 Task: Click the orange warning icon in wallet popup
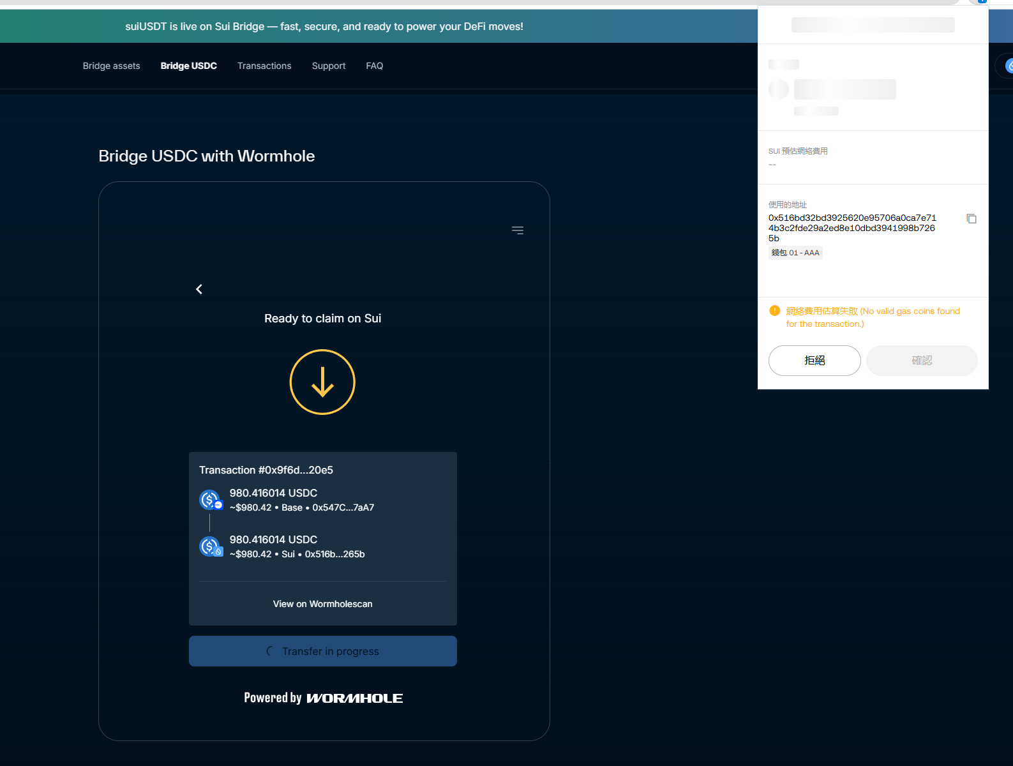774,311
